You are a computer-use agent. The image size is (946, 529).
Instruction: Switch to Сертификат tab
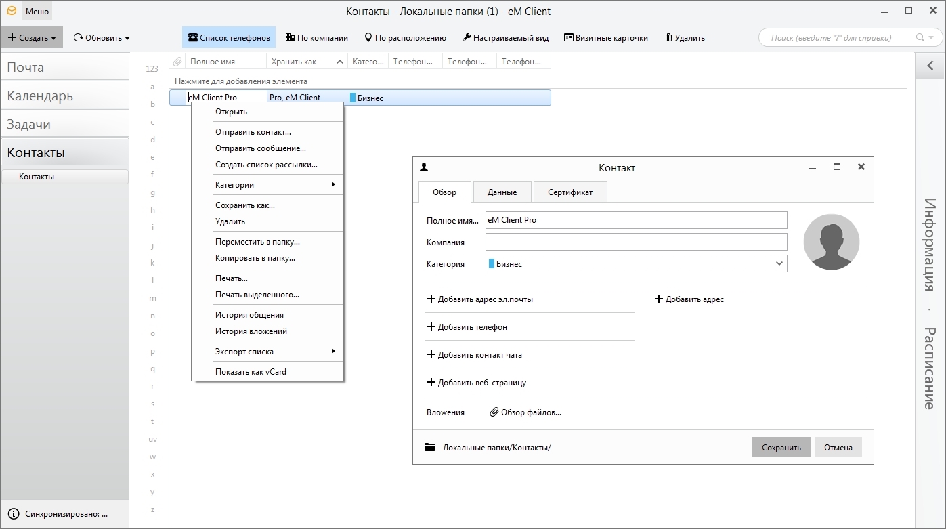coord(570,192)
